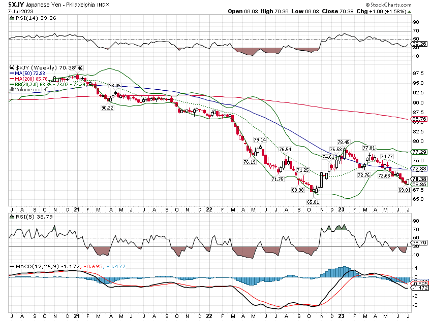This screenshot has height=321, width=432.
Task: Click the 39.26 tag on RSI(14) right axis
Action: click(x=419, y=44)
